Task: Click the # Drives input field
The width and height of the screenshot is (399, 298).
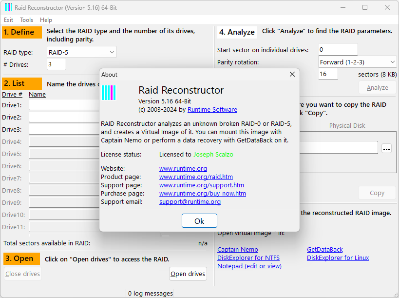Action: [x=56, y=64]
